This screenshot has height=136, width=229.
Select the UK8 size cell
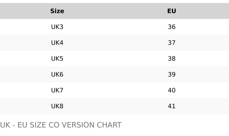click(57, 106)
